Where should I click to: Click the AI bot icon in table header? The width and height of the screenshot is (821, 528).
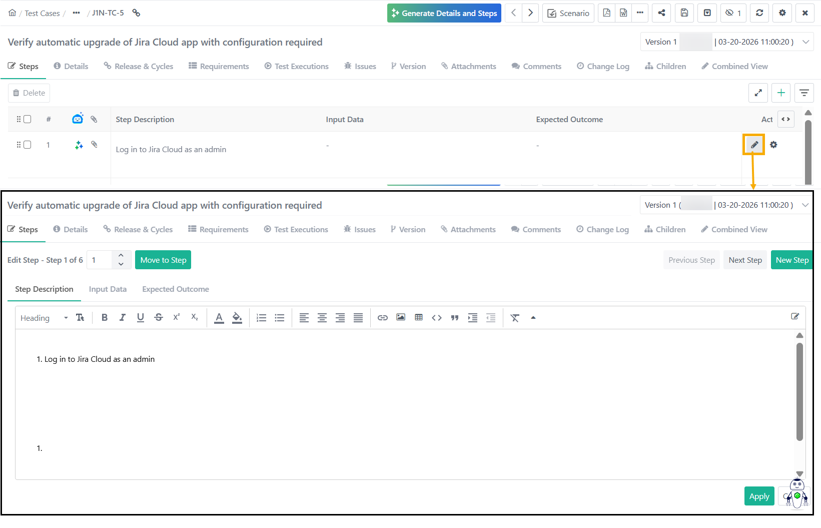pos(78,119)
